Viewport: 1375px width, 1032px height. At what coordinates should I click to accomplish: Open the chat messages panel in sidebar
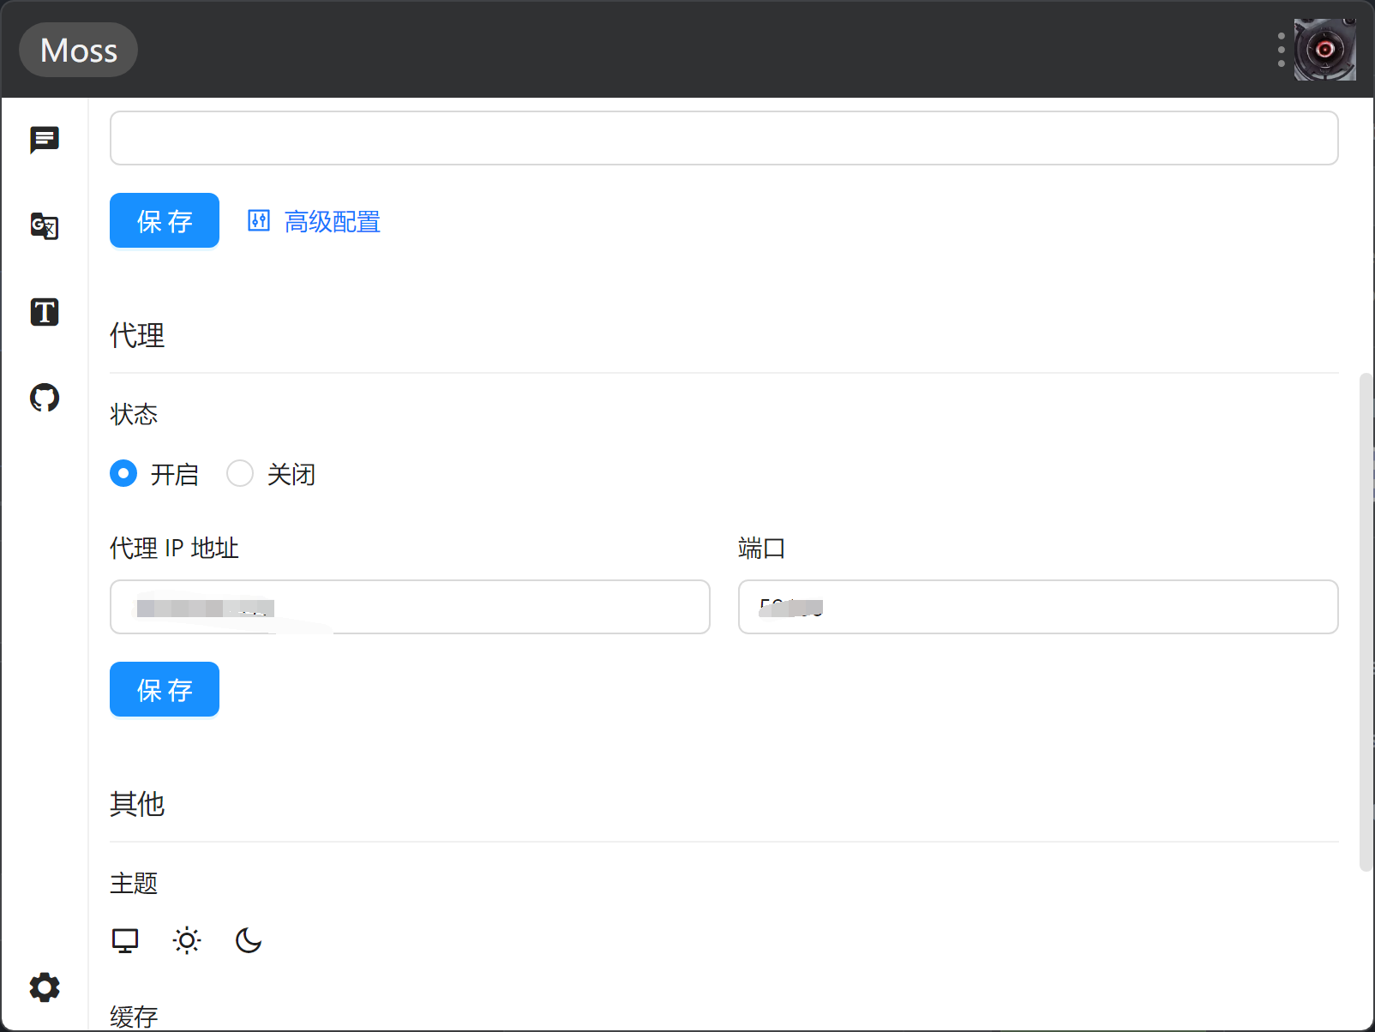point(44,140)
